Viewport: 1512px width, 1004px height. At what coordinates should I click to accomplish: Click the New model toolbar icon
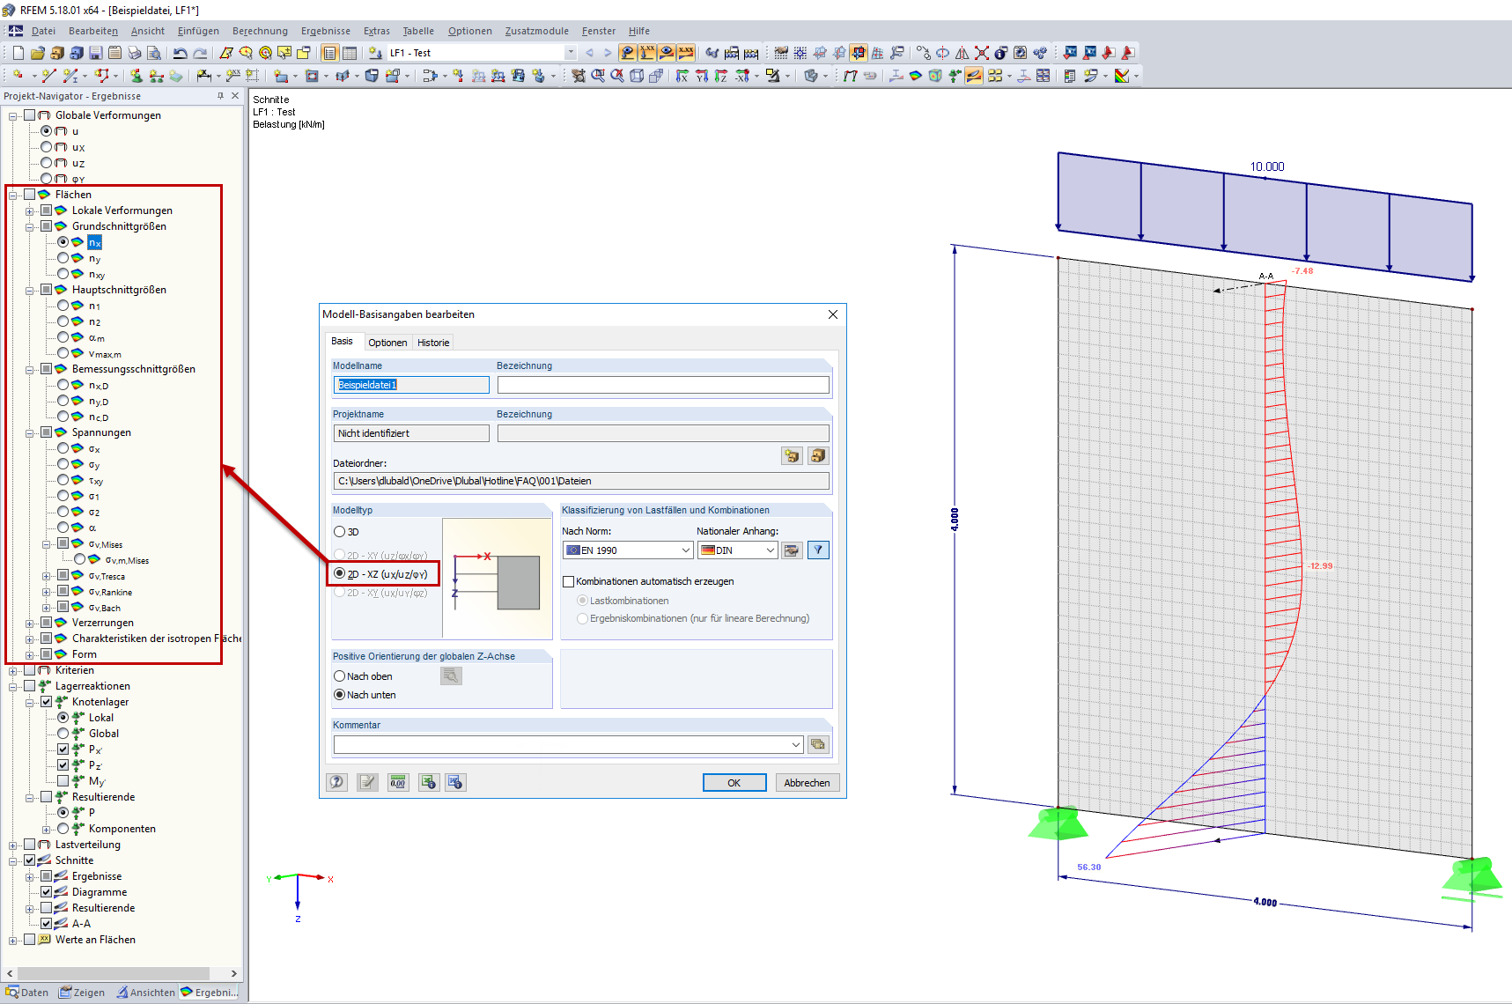point(18,53)
